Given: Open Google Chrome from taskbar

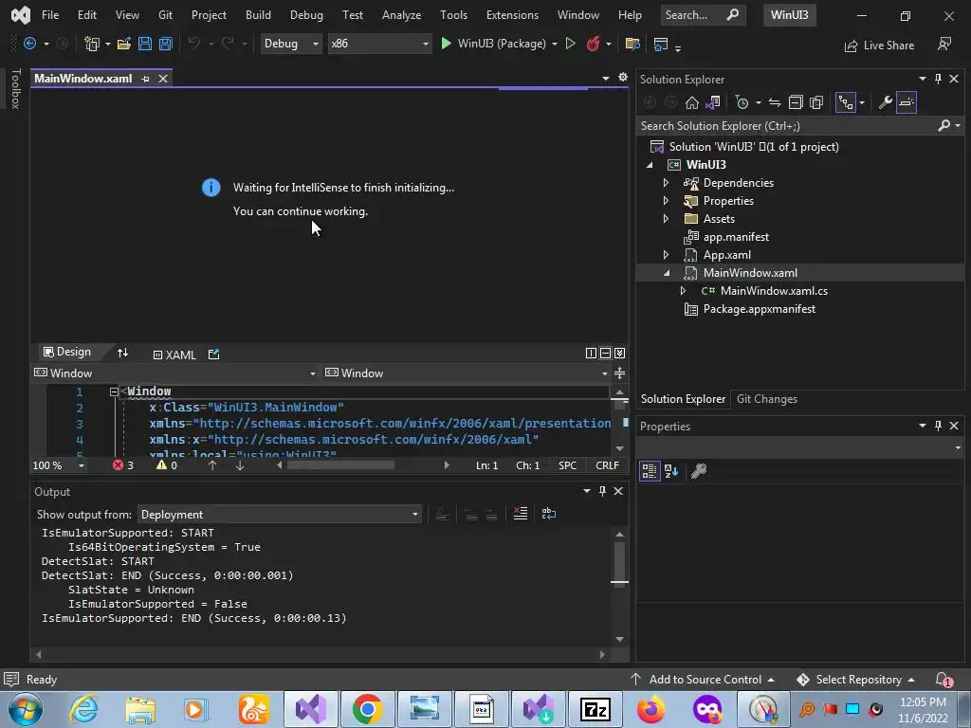Looking at the screenshot, I should 367,709.
